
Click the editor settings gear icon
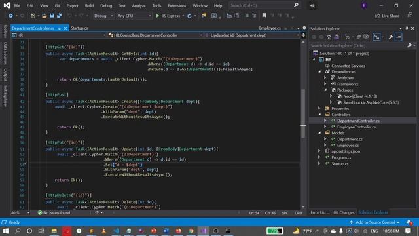pyautogui.click(x=304, y=28)
